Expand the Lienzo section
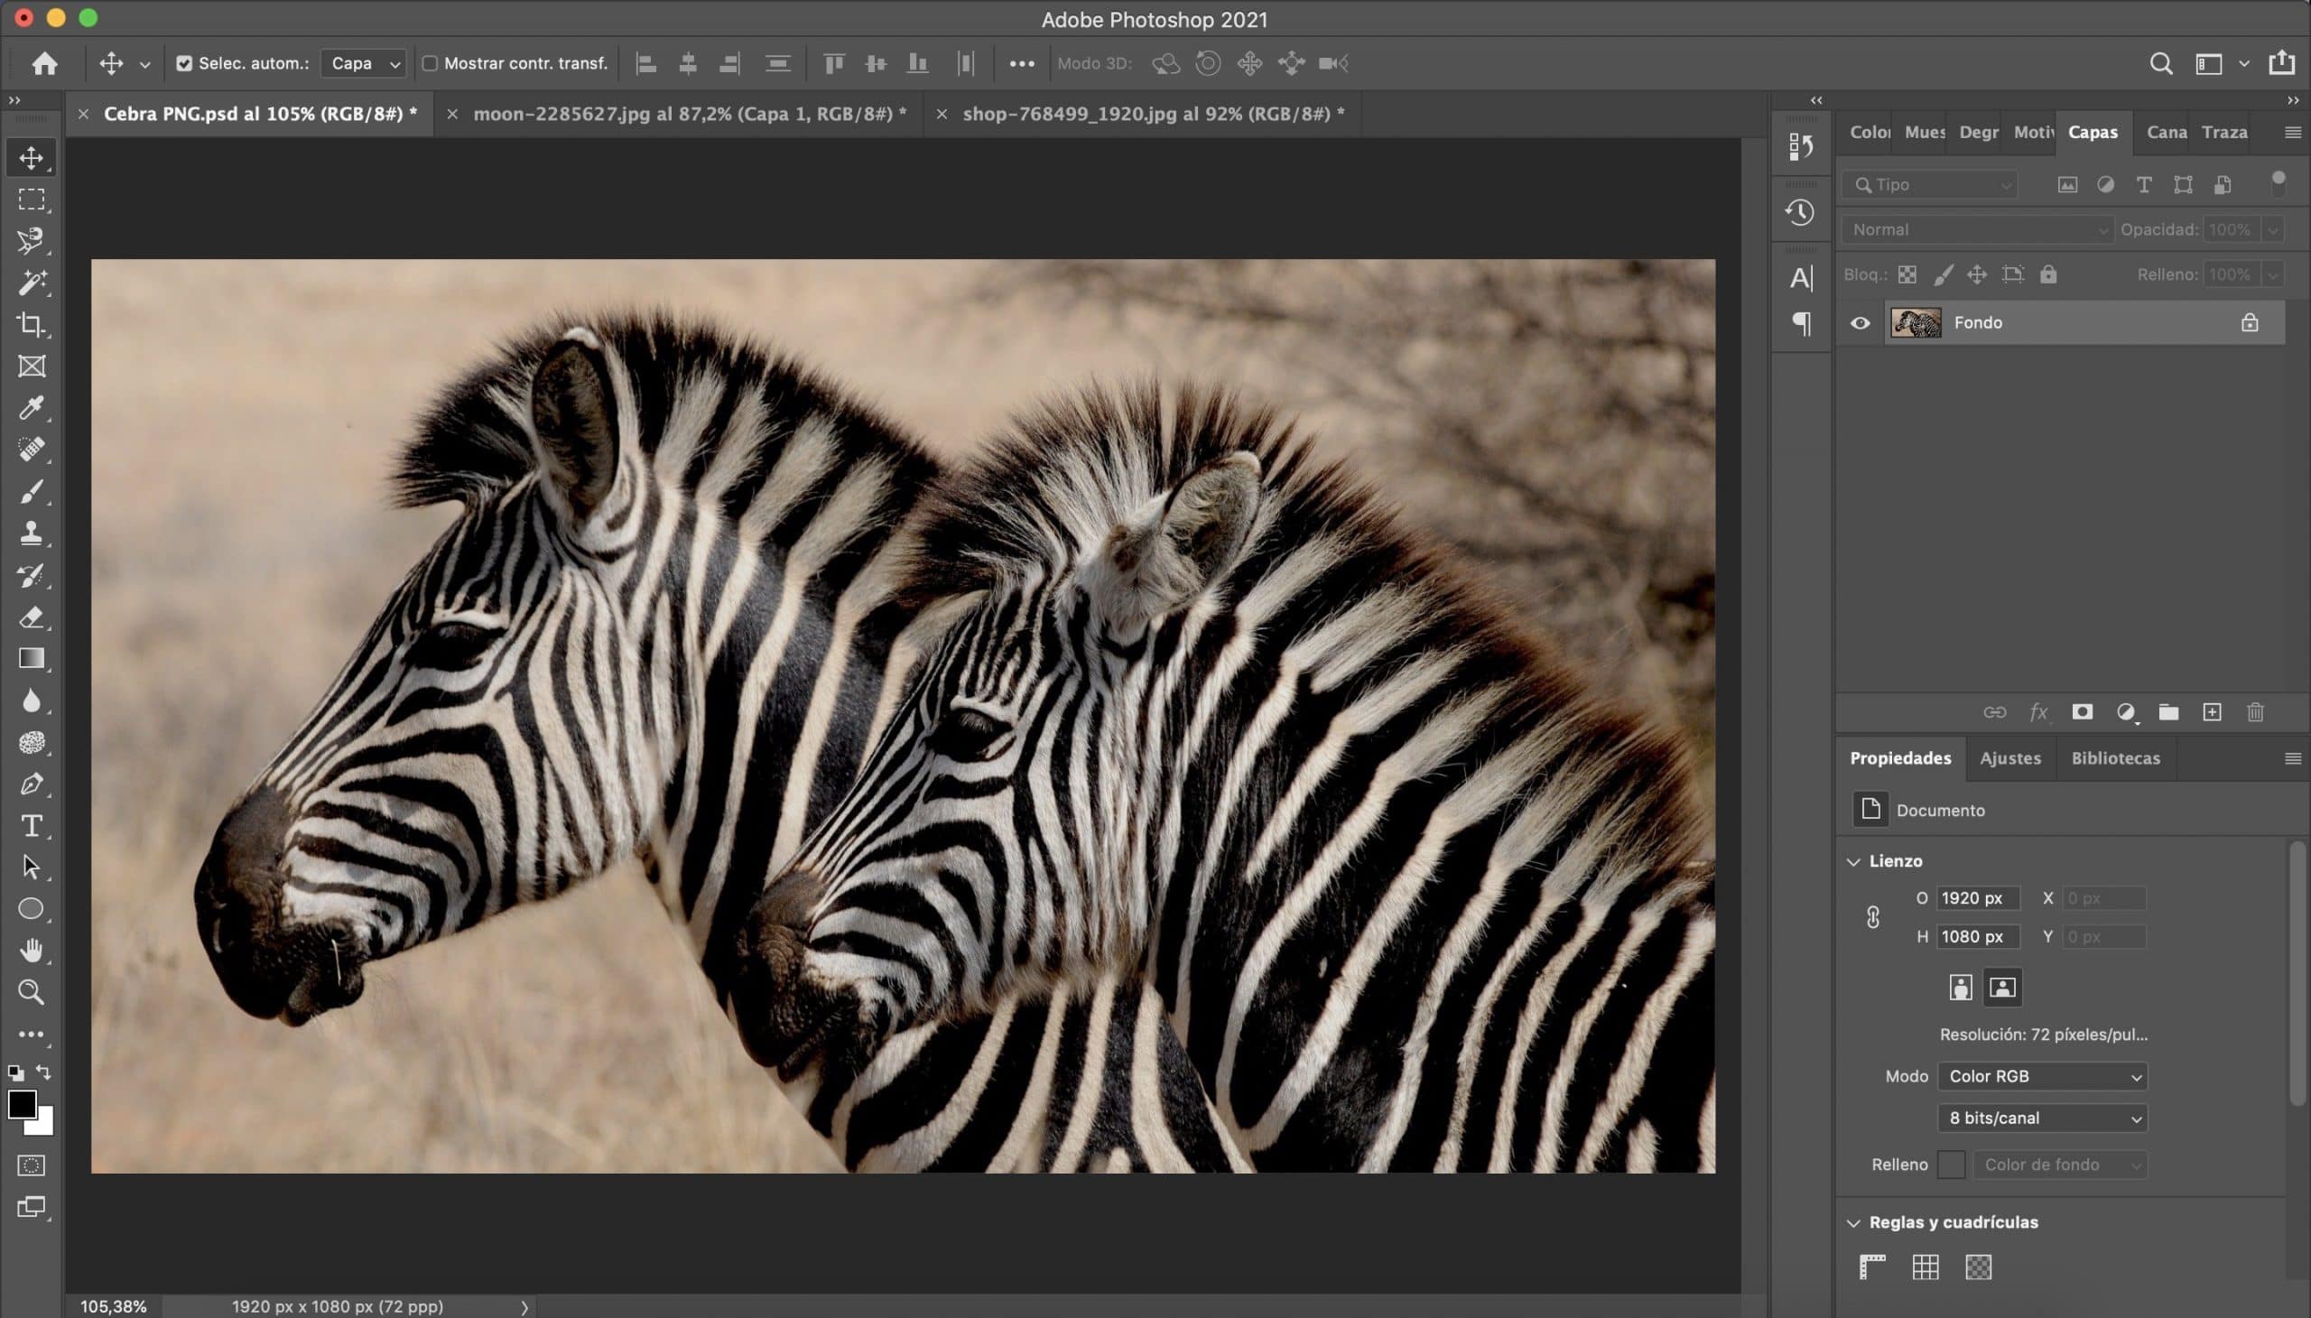 [x=1852, y=860]
